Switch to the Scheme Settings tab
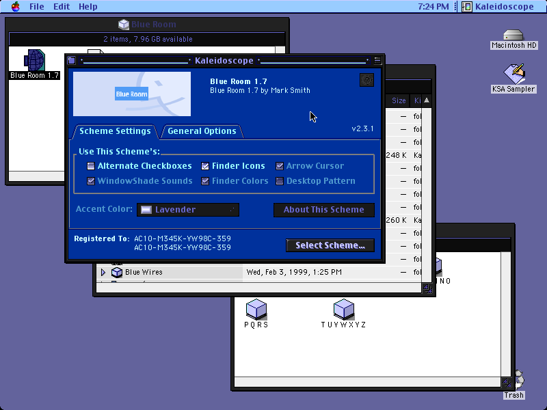Image resolution: width=547 pixels, height=410 pixels. [x=115, y=131]
